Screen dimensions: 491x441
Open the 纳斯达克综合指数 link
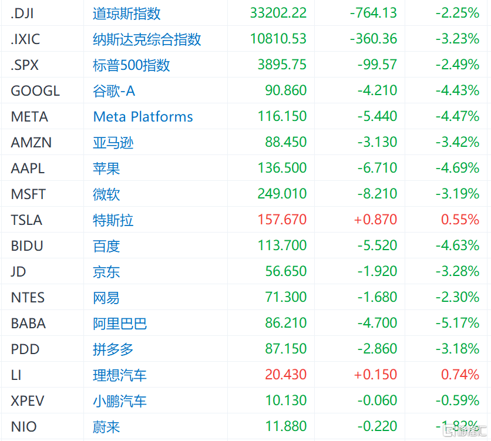pyautogui.click(x=147, y=39)
